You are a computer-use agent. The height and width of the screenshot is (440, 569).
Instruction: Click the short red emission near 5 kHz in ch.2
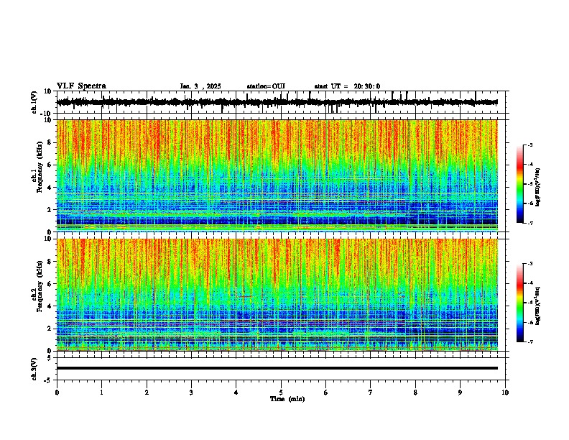pyautogui.click(x=244, y=297)
